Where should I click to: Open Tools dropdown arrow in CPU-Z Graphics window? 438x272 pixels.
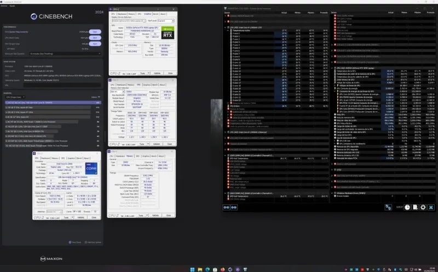(148, 73)
